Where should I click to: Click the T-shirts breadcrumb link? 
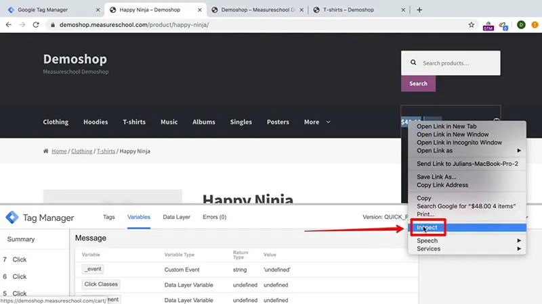point(106,151)
